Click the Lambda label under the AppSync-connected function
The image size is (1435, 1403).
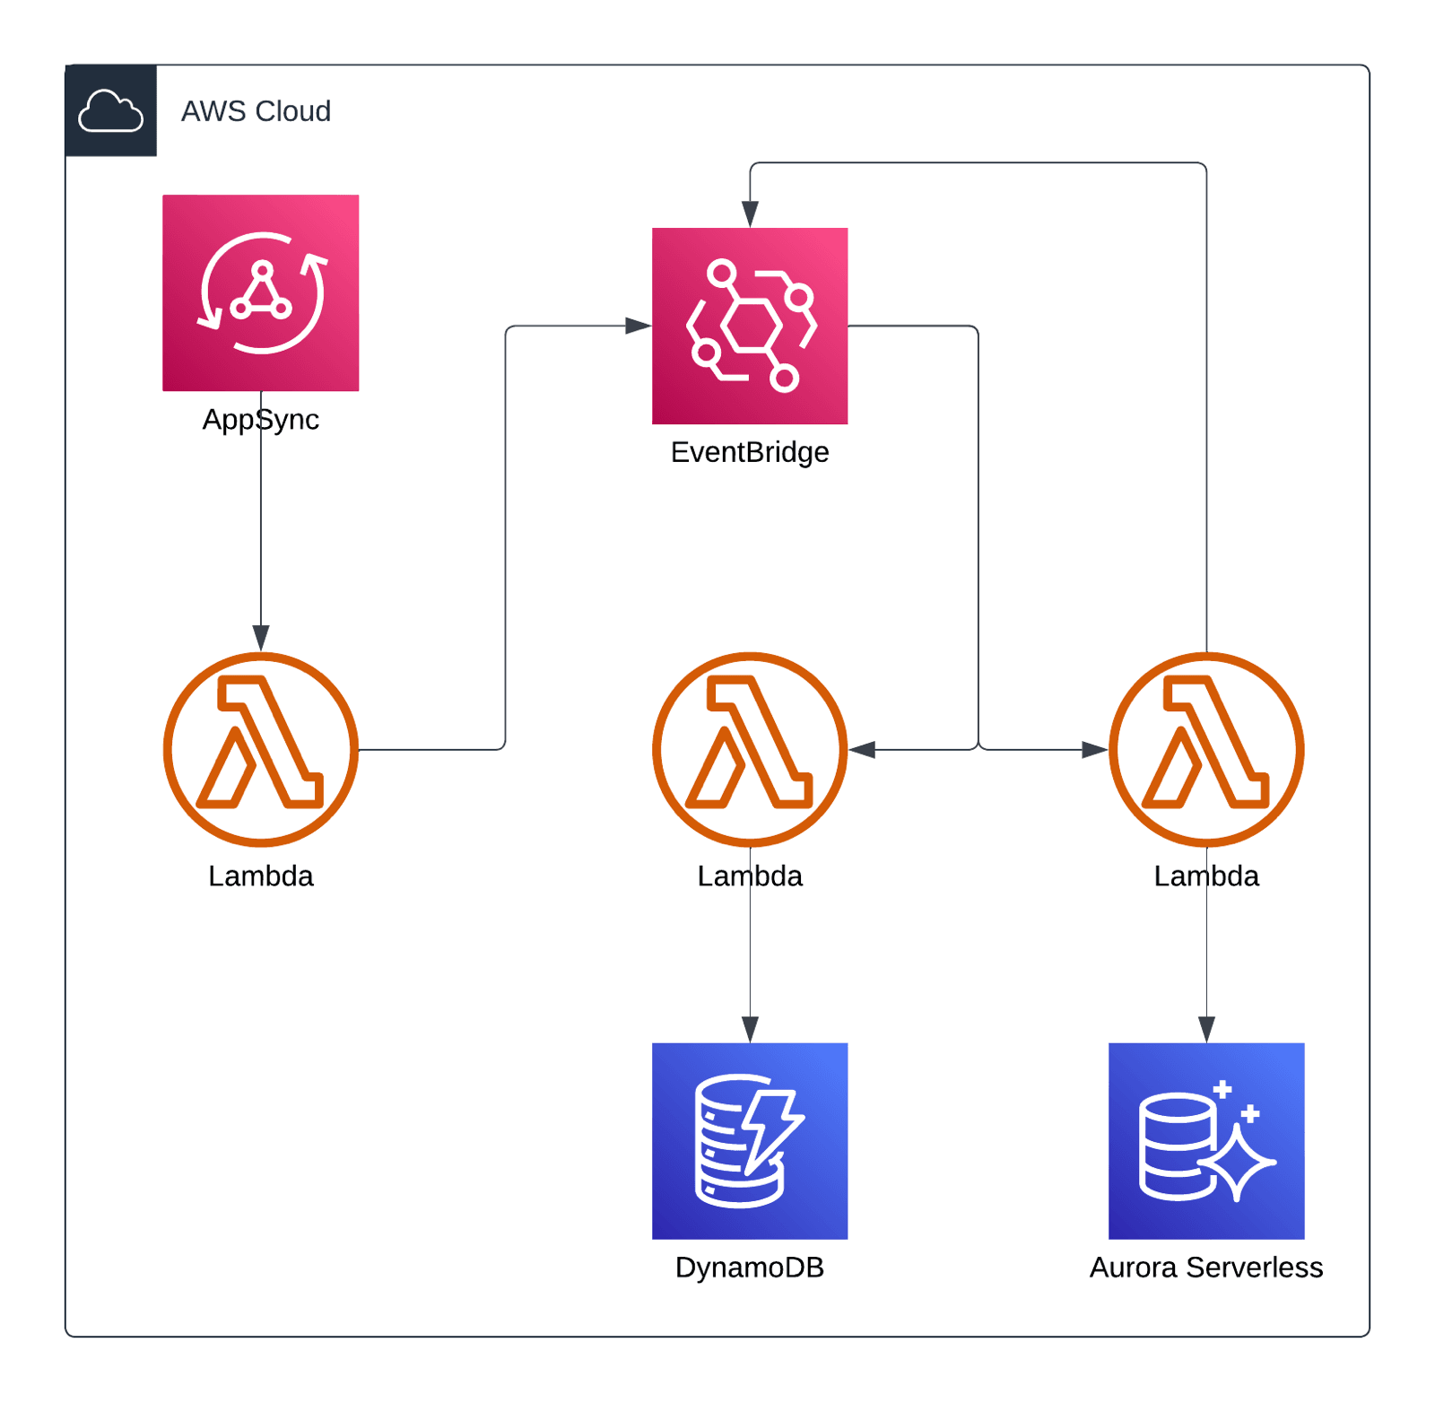click(x=260, y=876)
